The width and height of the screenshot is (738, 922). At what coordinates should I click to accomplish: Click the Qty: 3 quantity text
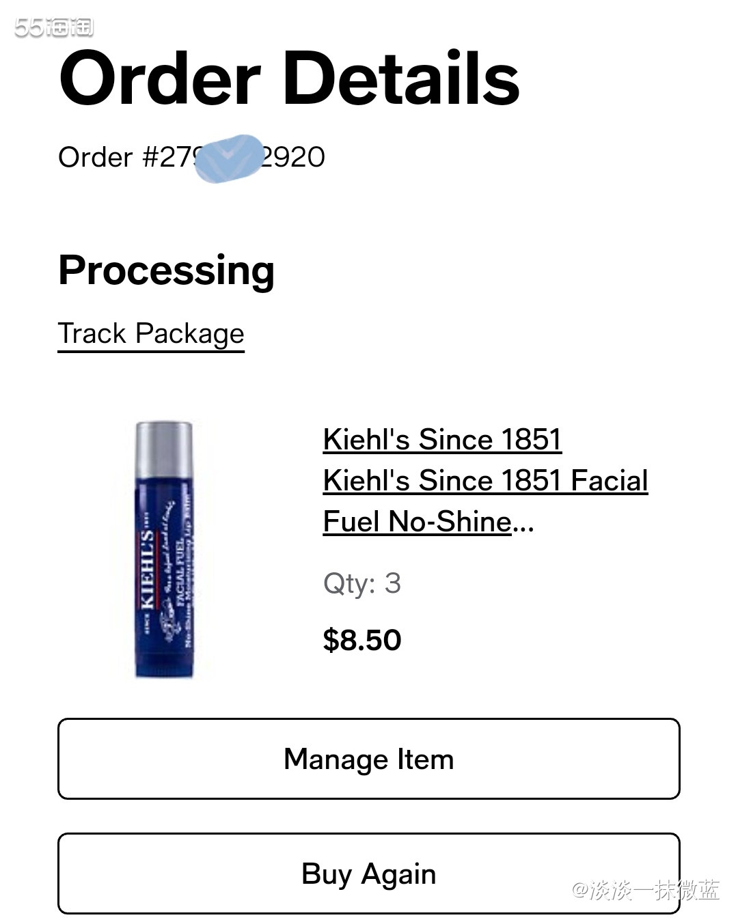click(x=361, y=583)
